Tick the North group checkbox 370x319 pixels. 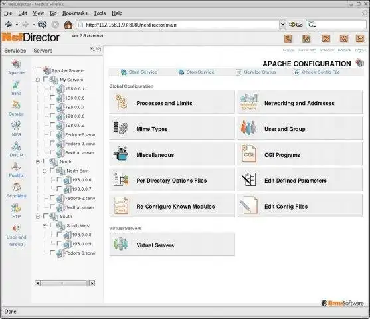pyautogui.click(x=46, y=161)
